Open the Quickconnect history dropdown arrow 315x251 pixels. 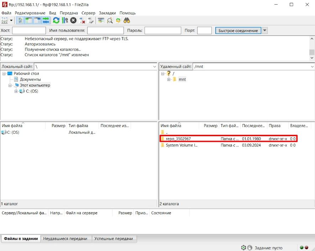point(264,31)
